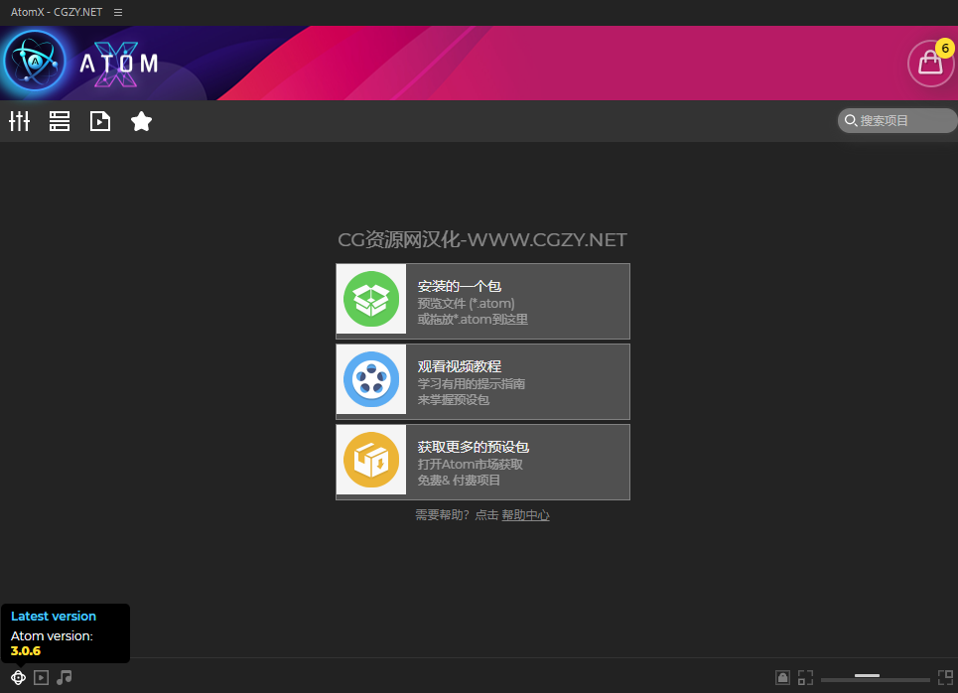Open the shopping bag market icon

pos(930,63)
